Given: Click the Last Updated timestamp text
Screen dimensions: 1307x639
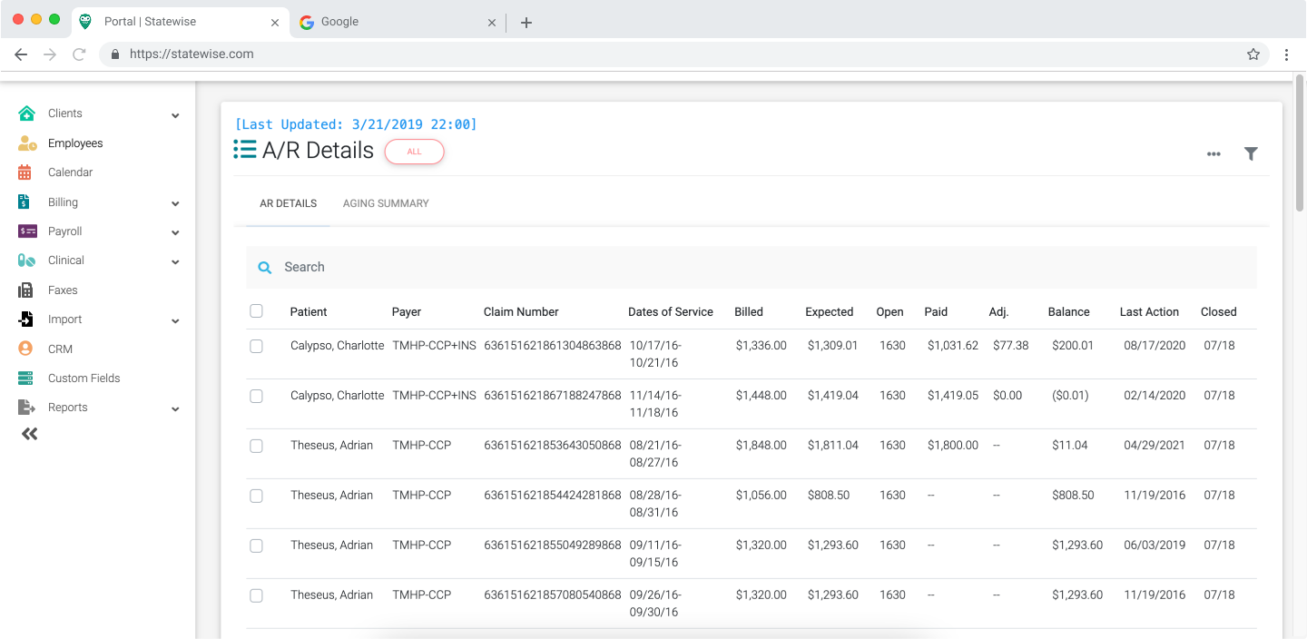Looking at the screenshot, I should click(x=356, y=124).
